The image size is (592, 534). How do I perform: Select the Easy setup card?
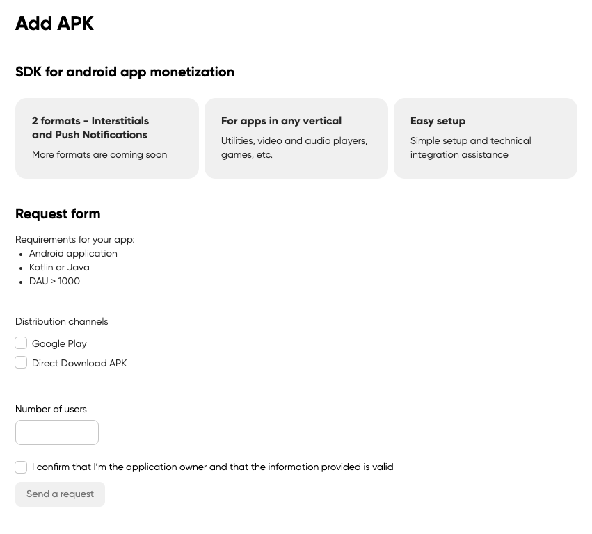(486, 138)
